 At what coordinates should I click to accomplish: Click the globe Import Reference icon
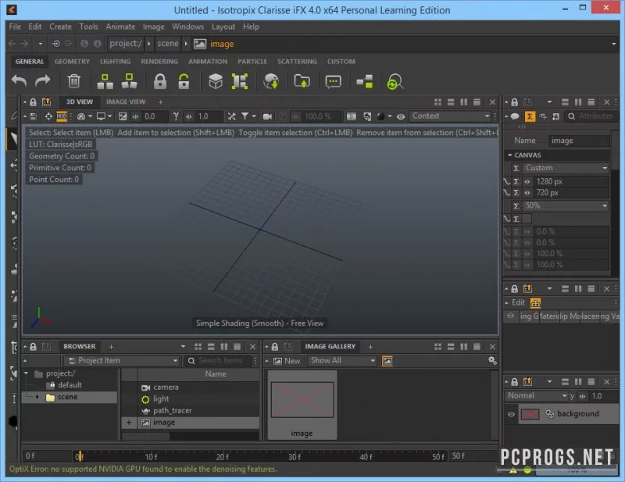(271, 81)
